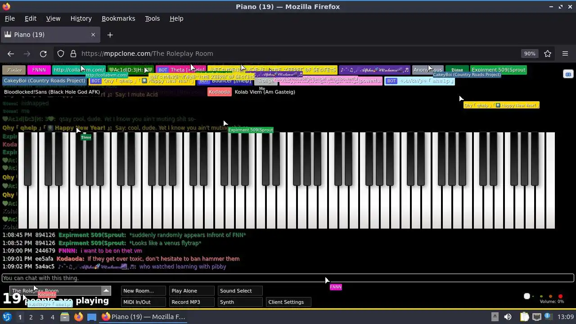Screen dimensions: 576x324
Task: Go back with the browser back arrow
Action: point(11,54)
